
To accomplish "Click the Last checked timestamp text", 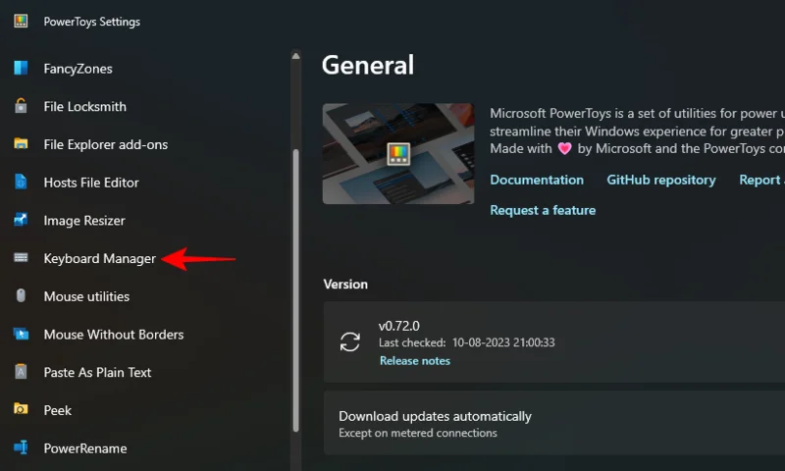I will pos(467,342).
